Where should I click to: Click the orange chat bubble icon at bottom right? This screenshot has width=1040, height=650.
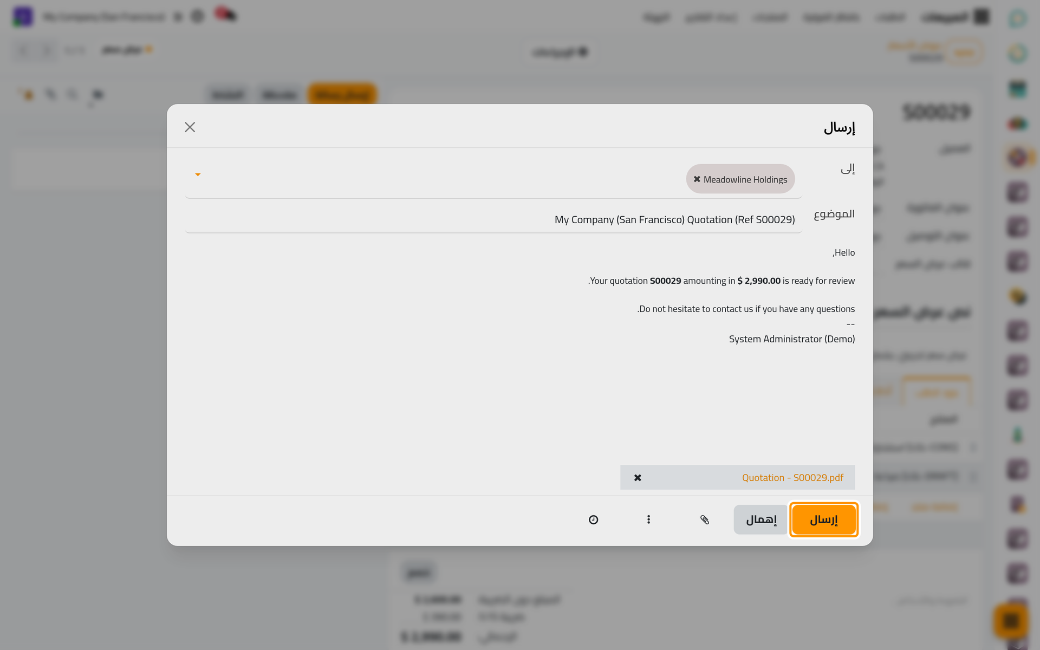click(1011, 621)
